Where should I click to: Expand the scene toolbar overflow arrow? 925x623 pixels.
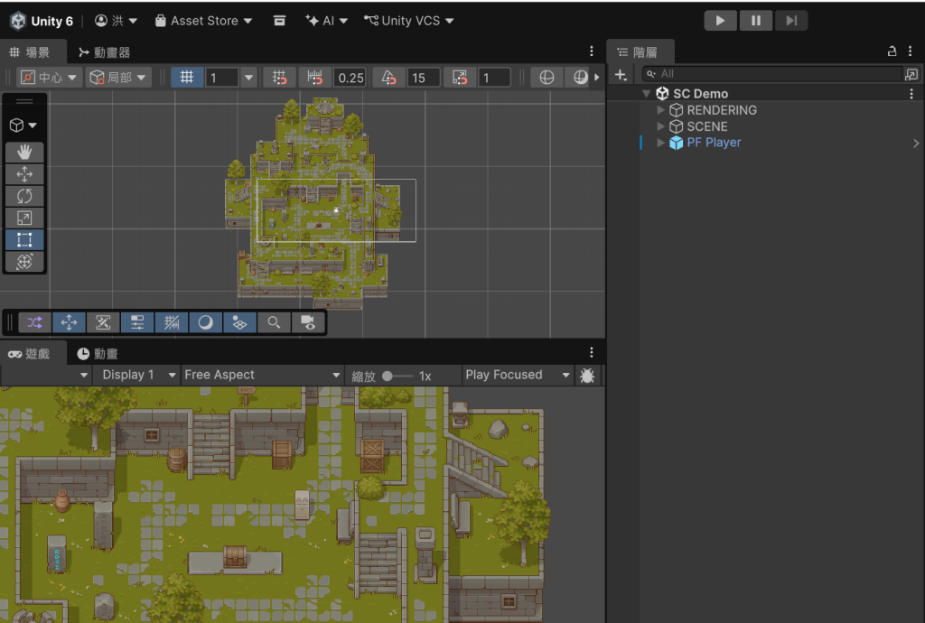click(x=597, y=78)
